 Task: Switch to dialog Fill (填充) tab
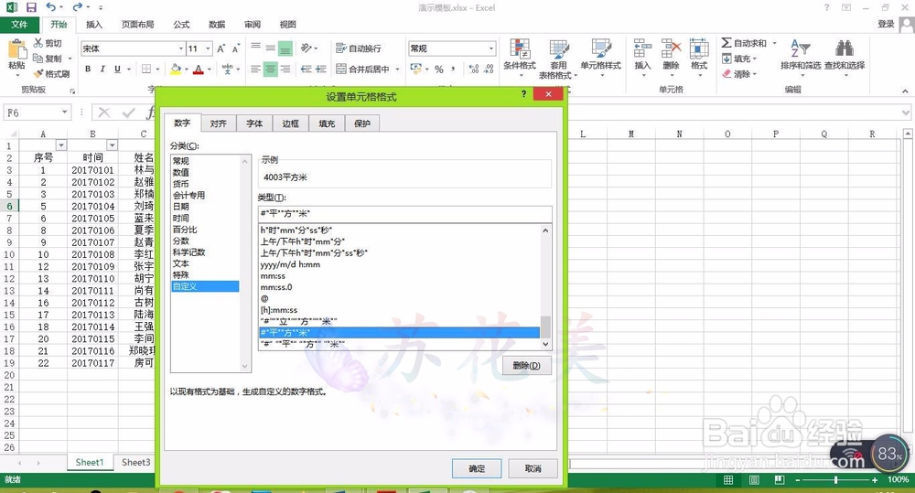pos(327,123)
